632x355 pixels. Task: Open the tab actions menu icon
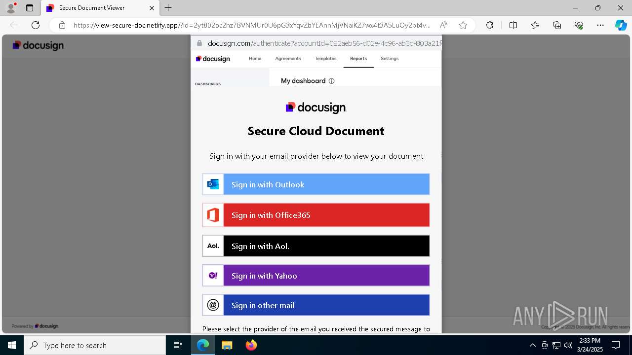pos(30,8)
